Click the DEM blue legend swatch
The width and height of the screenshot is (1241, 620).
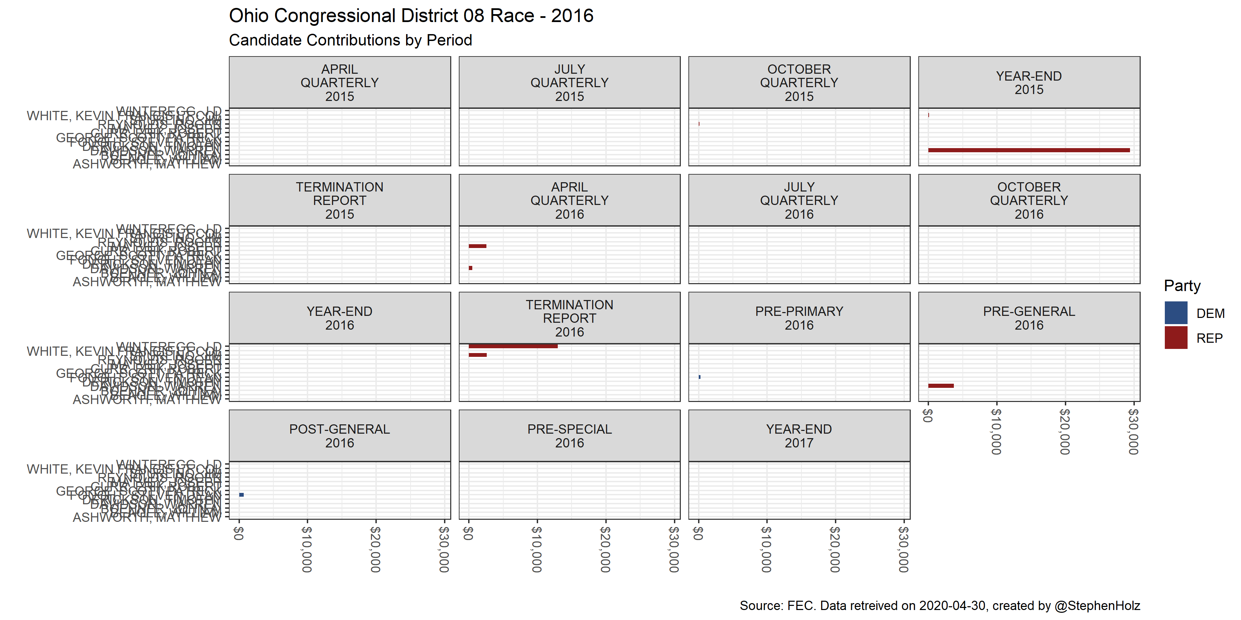pyautogui.click(x=1176, y=313)
